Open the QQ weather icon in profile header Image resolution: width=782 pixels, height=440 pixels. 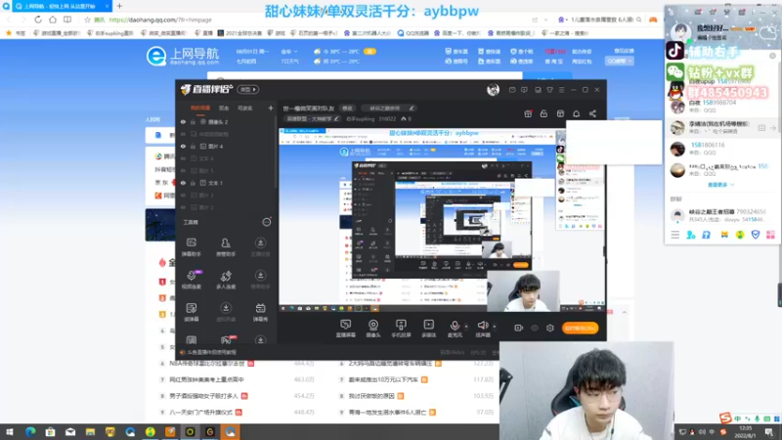coord(768,32)
